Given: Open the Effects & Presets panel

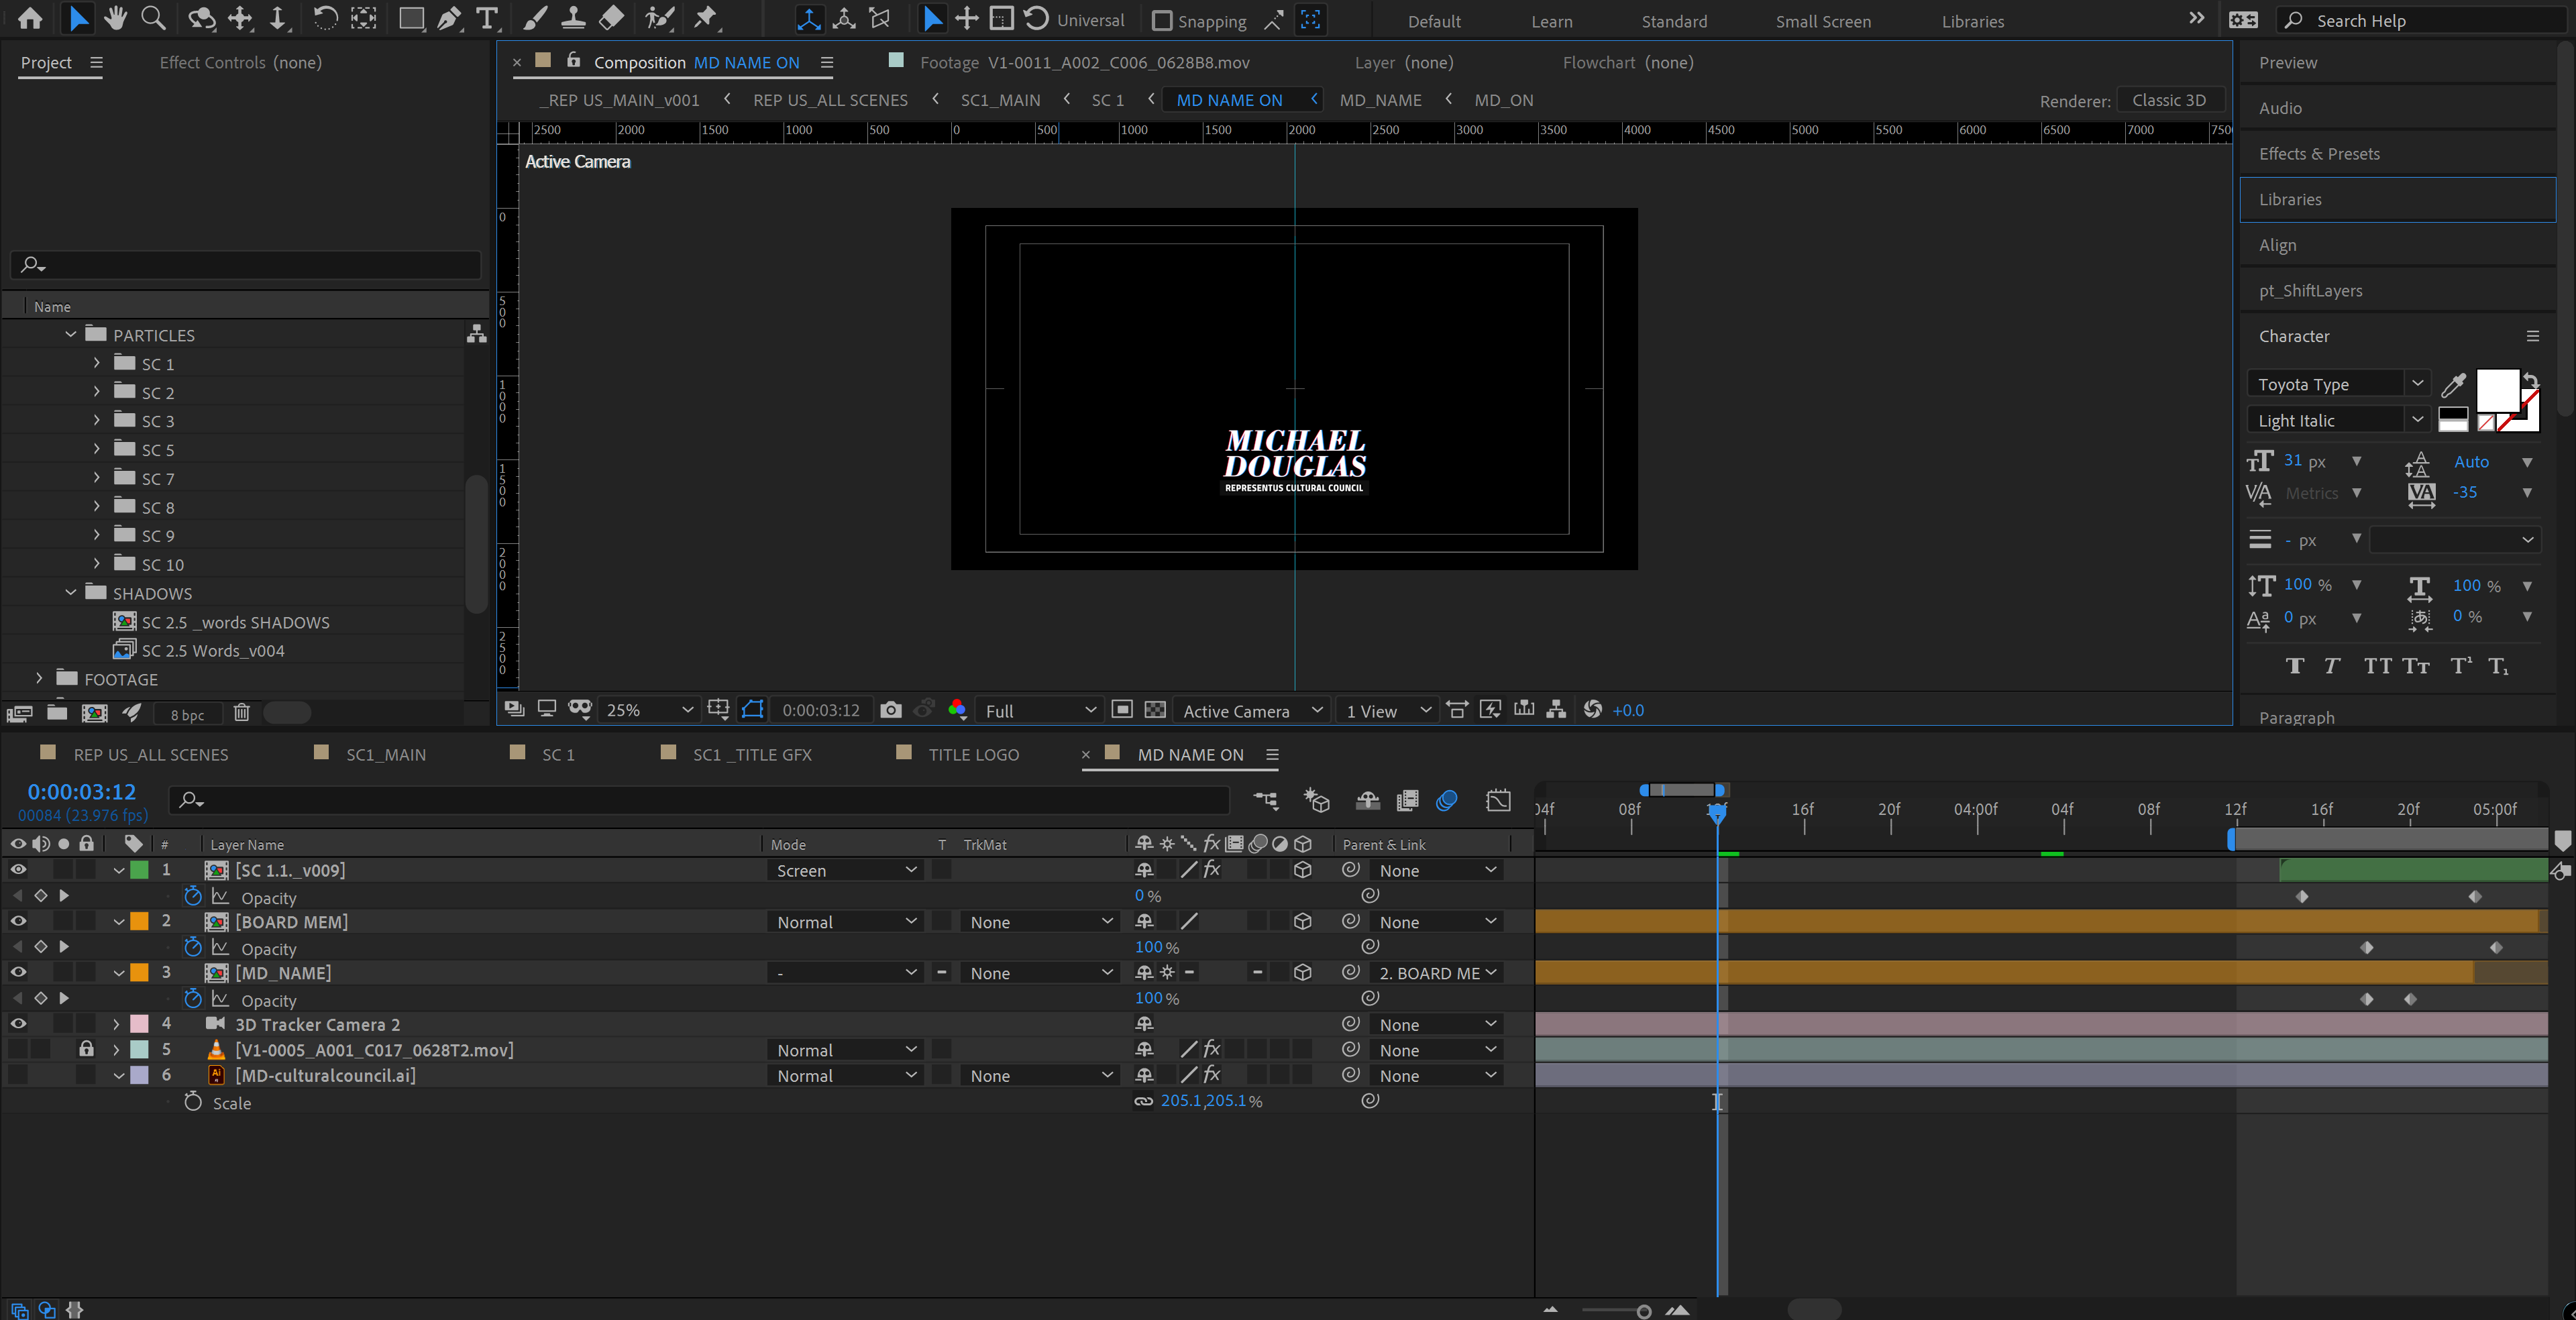Looking at the screenshot, I should pyautogui.click(x=2318, y=153).
